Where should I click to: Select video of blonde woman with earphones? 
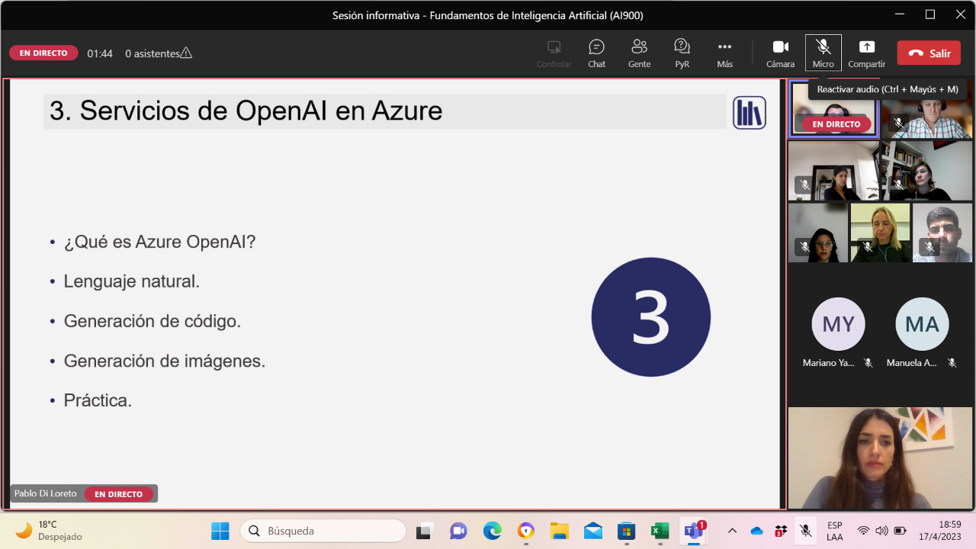(880, 233)
